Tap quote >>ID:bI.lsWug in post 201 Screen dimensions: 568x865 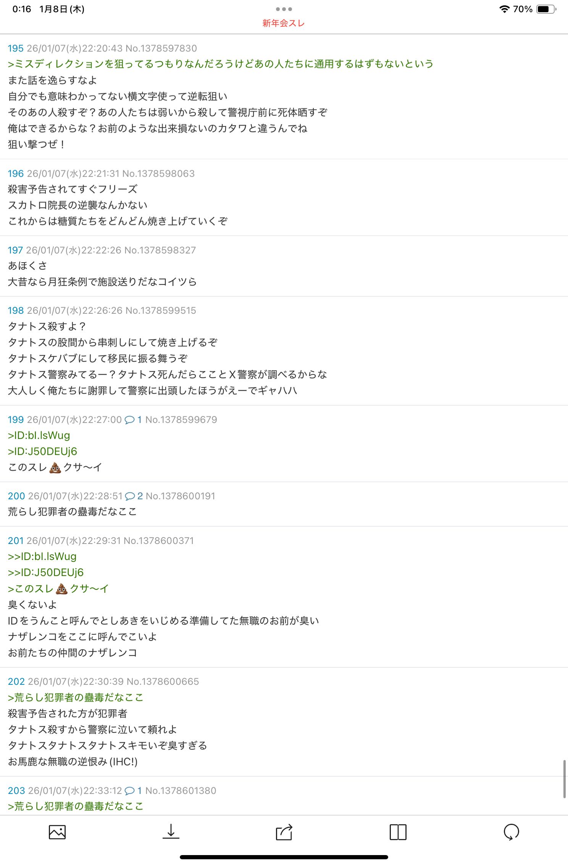pos(42,557)
